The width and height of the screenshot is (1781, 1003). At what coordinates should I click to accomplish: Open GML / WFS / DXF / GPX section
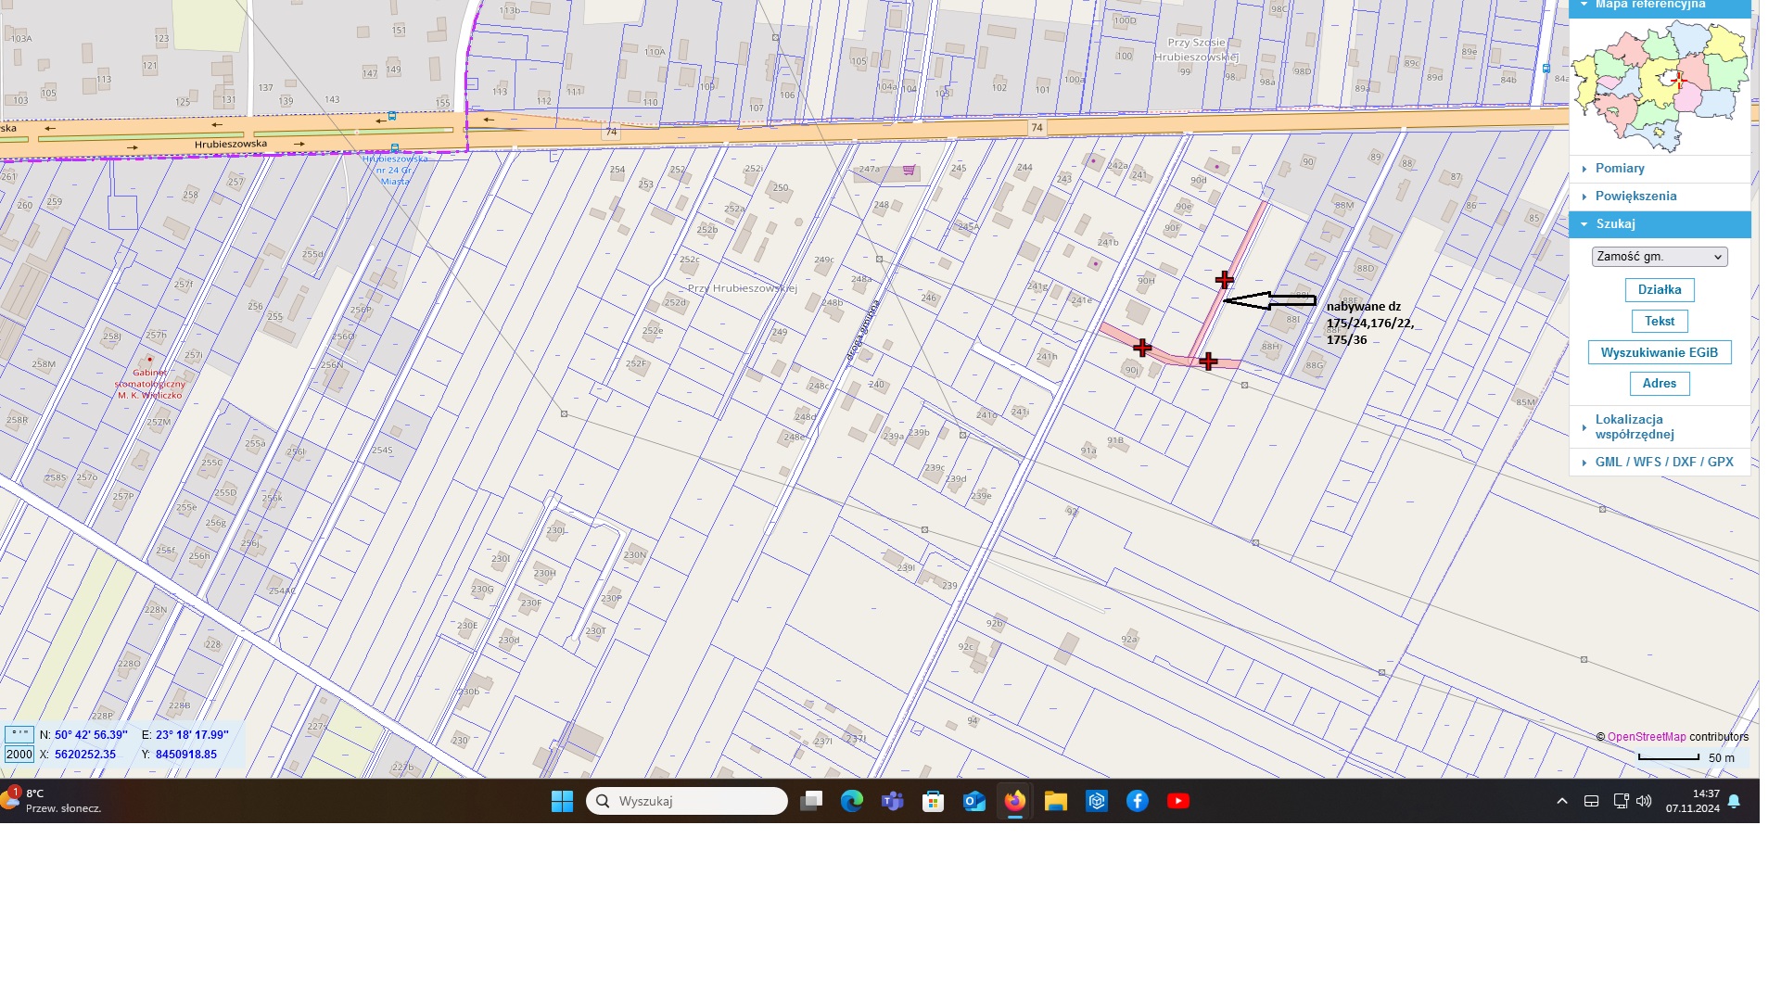click(1663, 462)
